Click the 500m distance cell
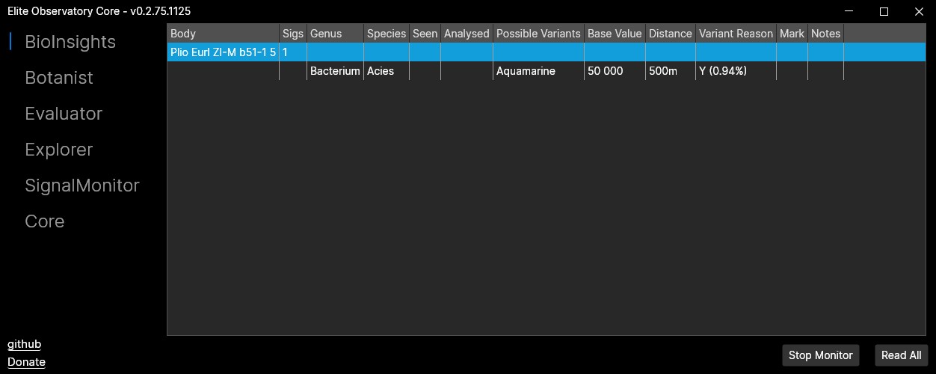The width and height of the screenshot is (936, 374). coord(671,71)
